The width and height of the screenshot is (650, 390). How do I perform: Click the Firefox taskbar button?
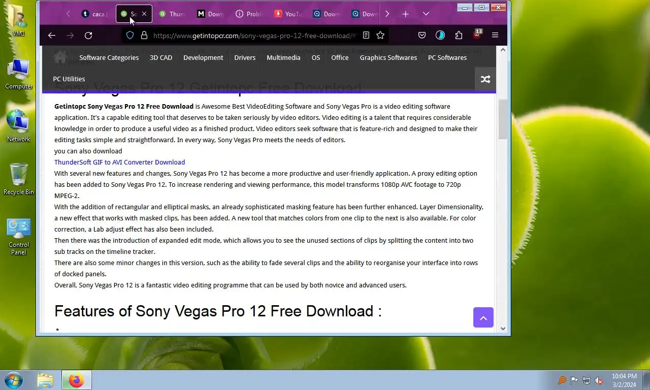(76, 380)
